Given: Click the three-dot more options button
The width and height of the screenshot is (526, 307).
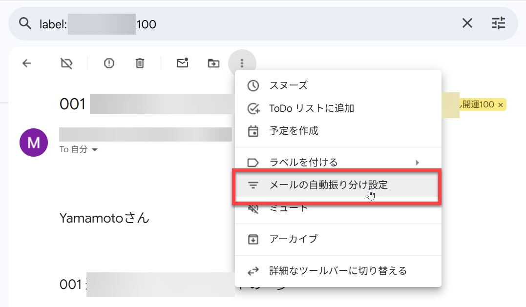Looking at the screenshot, I should (x=242, y=63).
